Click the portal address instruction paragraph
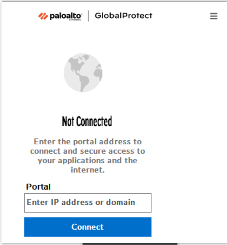Viewport: 227px width, 245px height. [x=87, y=155]
